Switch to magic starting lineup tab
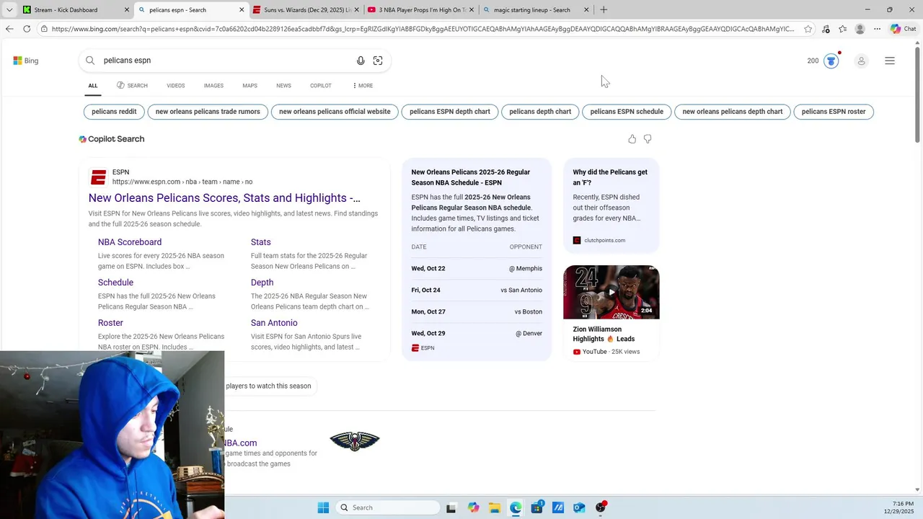The image size is (923, 519). (535, 10)
